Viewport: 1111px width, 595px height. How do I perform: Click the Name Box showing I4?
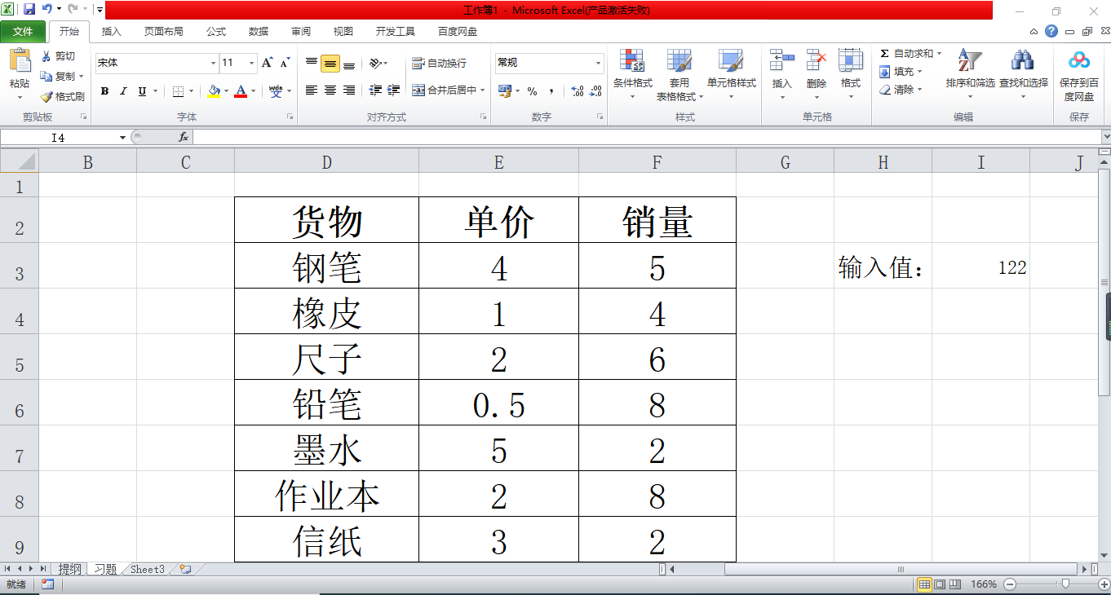click(58, 138)
